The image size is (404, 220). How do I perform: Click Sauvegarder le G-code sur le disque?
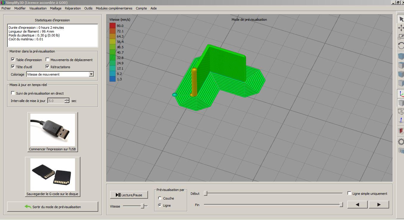53,177
